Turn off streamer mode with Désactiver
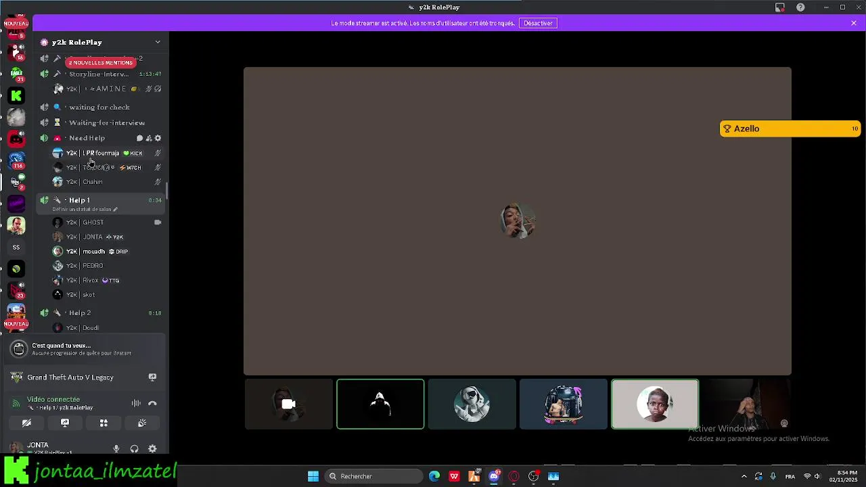The image size is (866, 487). click(x=538, y=23)
